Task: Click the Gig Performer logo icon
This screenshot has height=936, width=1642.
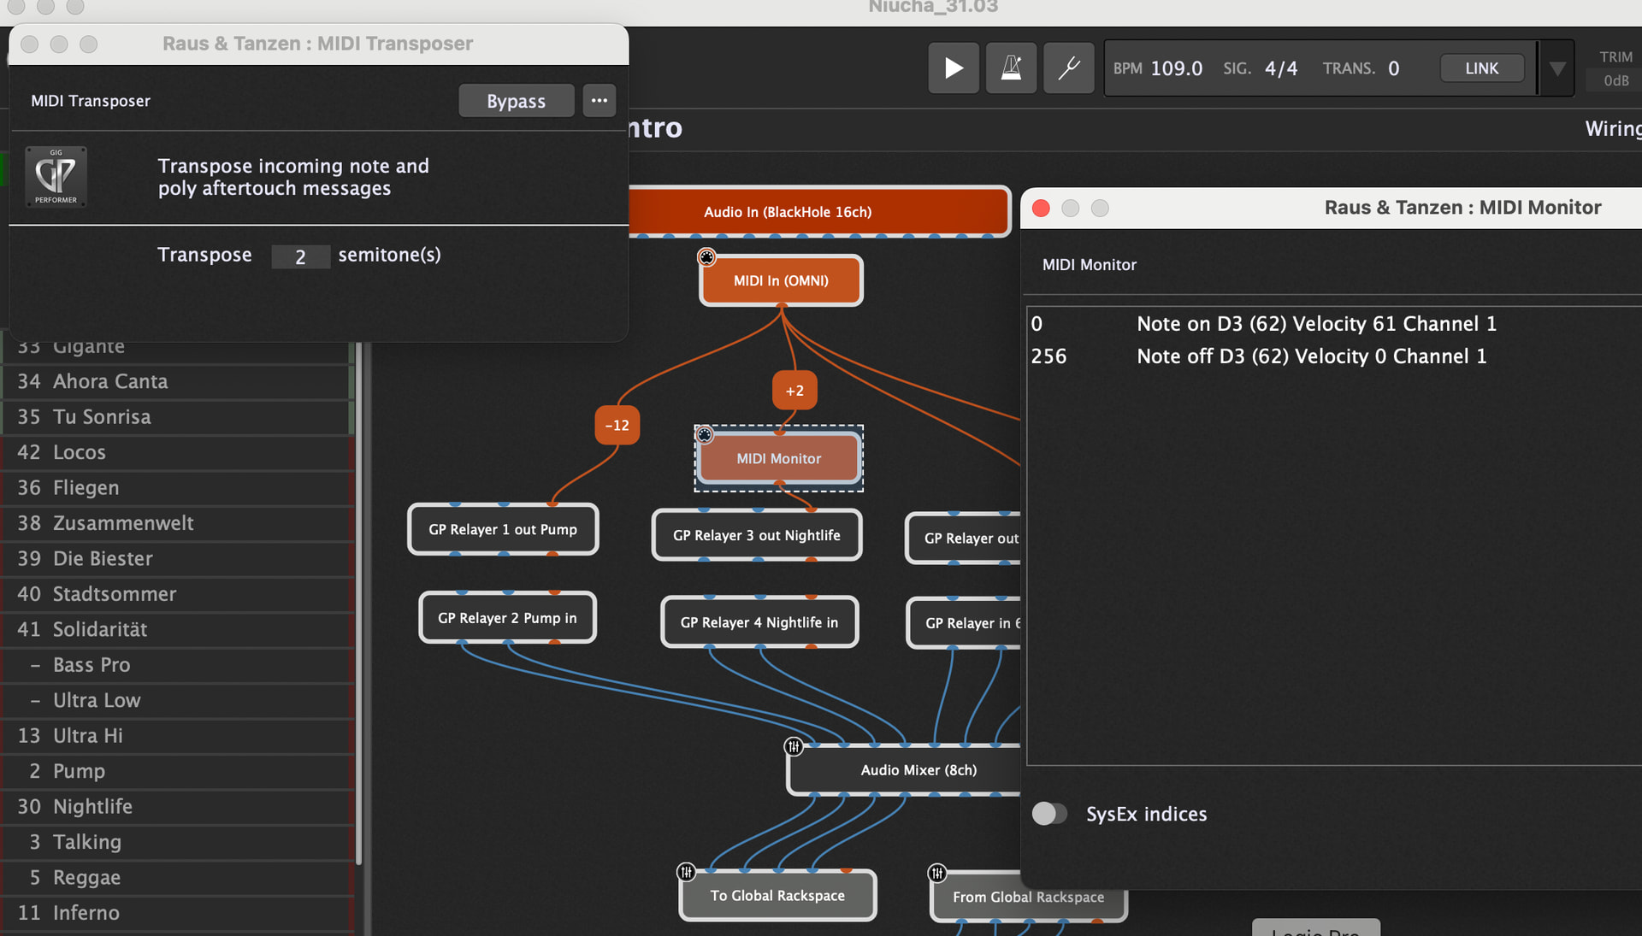Action: pyautogui.click(x=56, y=176)
